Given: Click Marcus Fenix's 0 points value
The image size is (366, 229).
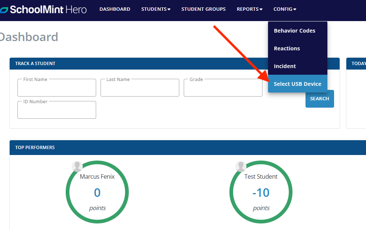Looking at the screenshot, I should click(x=97, y=193).
